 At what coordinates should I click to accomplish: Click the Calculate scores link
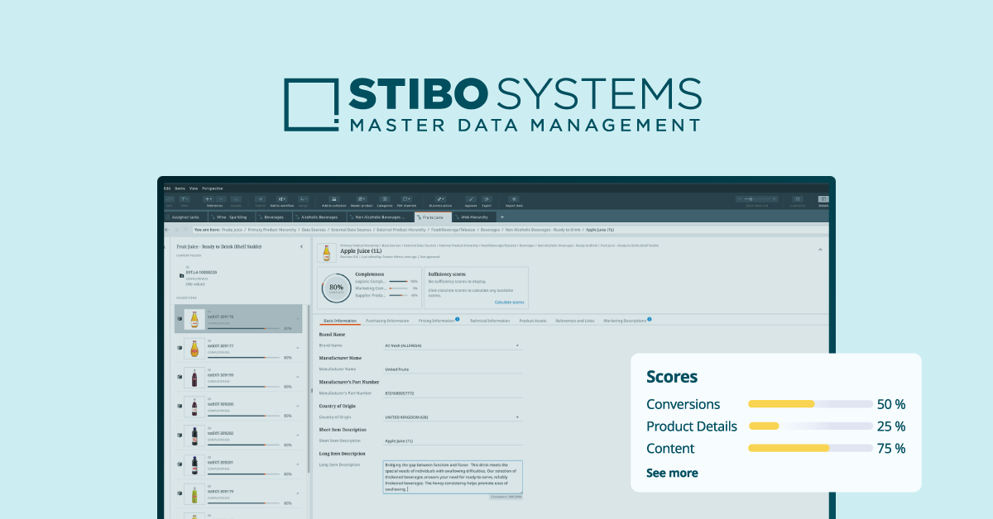click(x=510, y=302)
